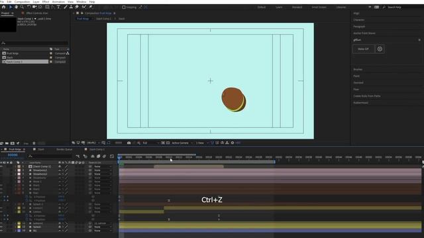The width and height of the screenshot is (424, 238).
Task: Click the new folder icon in Project panel
Action: pos(7,143)
